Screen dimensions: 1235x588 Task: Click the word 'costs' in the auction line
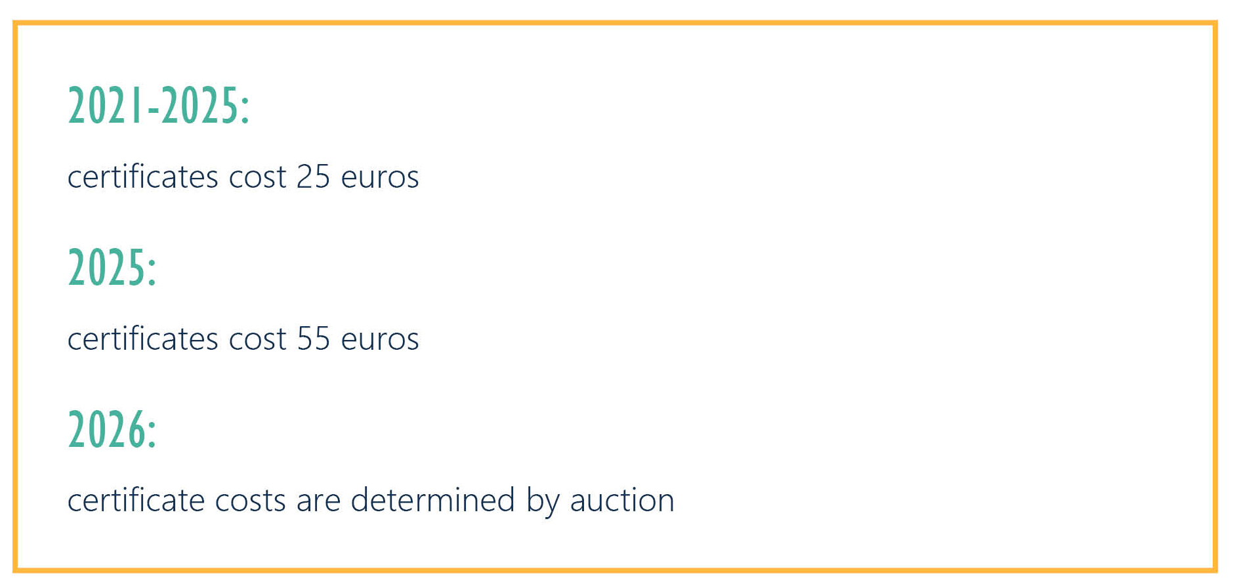click(x=250, y=501)
